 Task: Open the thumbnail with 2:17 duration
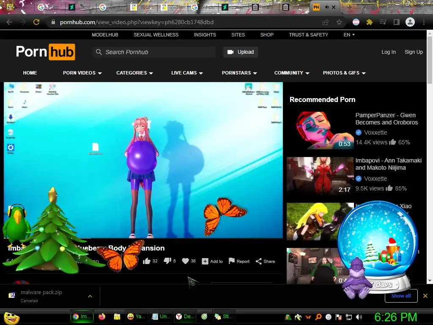click(320, 176)
